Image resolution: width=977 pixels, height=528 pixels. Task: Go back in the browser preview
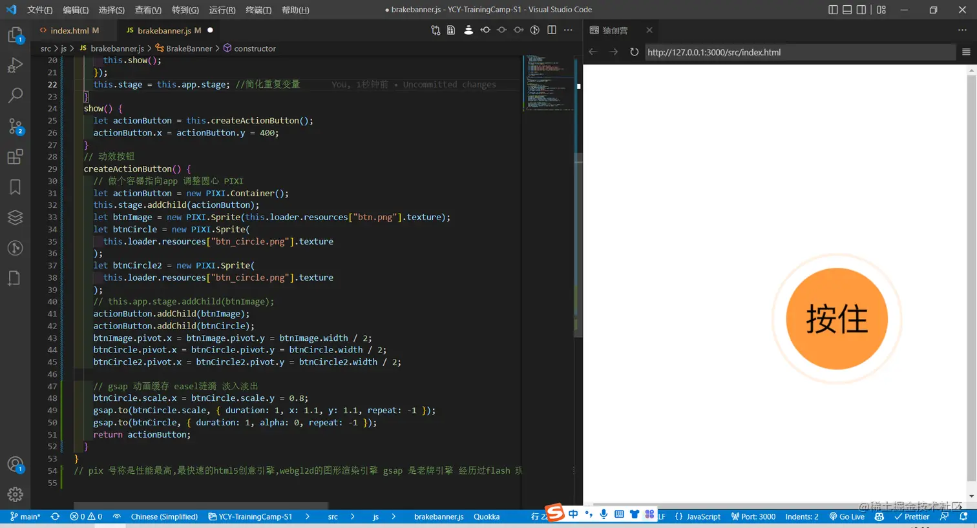pyautogui.click(x=593, y=52)
